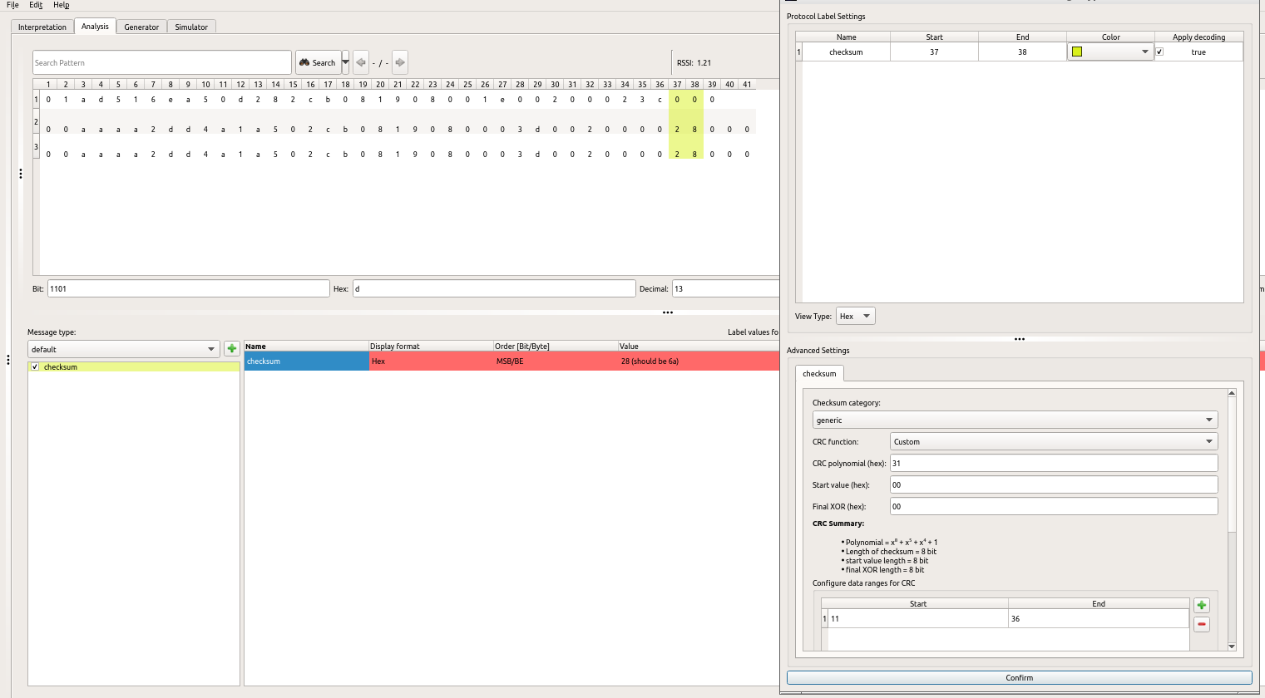1265x698 pixels.
Task: Open the Edit menu
Action: point(35,5)
